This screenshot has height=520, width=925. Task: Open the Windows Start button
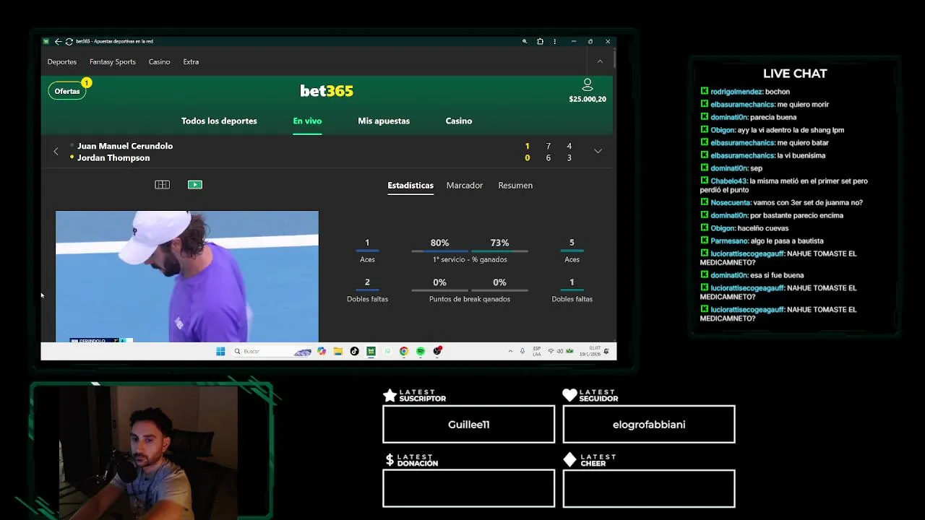220,352
